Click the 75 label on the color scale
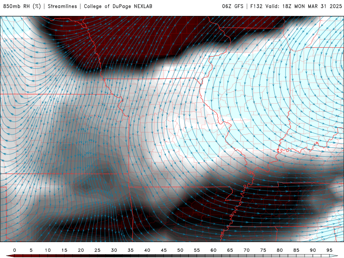 (x=263, y=250)
